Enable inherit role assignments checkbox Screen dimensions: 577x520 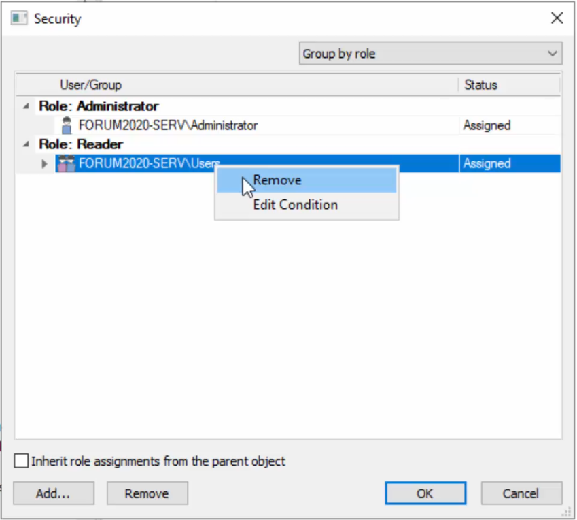(22, 461)
